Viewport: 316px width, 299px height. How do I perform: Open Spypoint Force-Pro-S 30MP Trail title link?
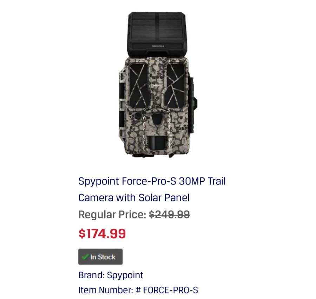tap(152, 182)
